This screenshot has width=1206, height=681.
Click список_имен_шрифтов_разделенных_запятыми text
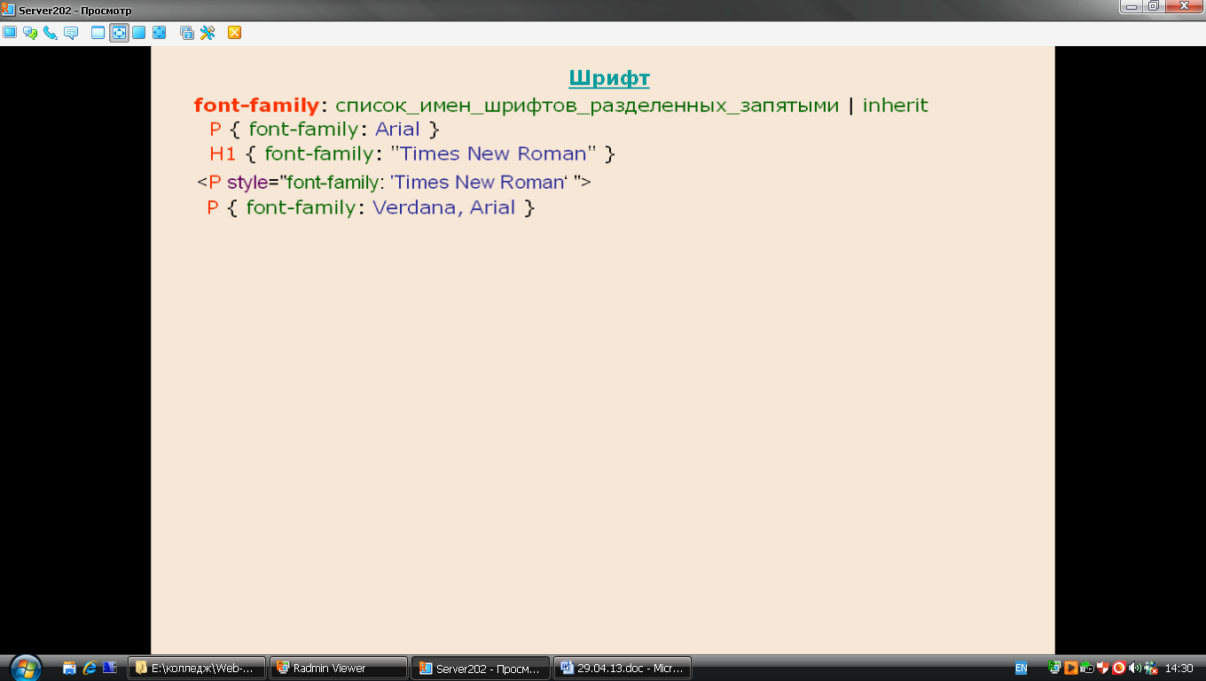point(587,106)
